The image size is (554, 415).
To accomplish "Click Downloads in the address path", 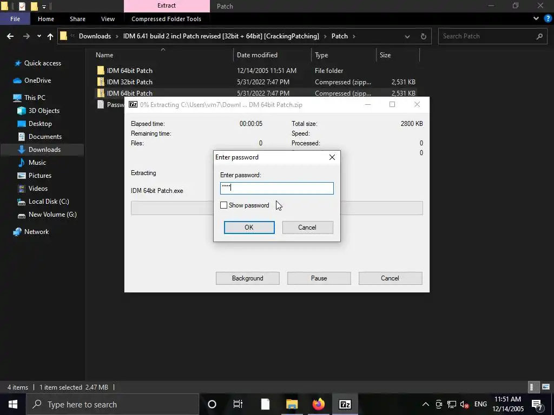I will coord(95,36).
